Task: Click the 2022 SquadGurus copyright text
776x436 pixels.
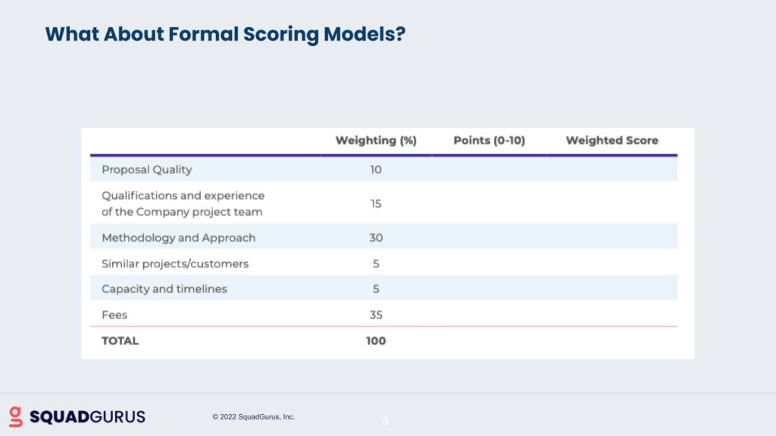Action: (x=253, y=417)
